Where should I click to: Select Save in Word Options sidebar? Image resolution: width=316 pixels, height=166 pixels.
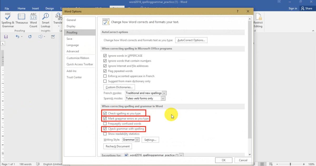(x=80, y=39)
